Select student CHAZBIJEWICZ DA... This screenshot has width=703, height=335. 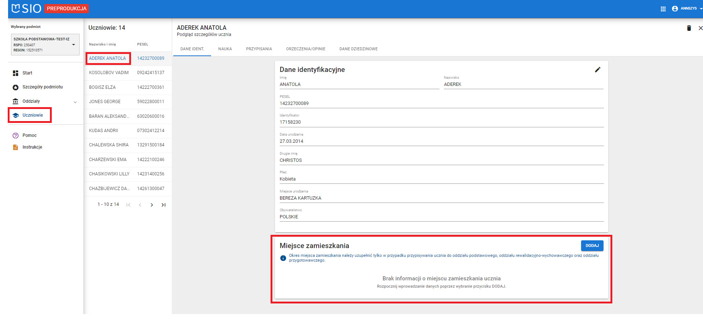pyautogui.click(x=109, y=189)
